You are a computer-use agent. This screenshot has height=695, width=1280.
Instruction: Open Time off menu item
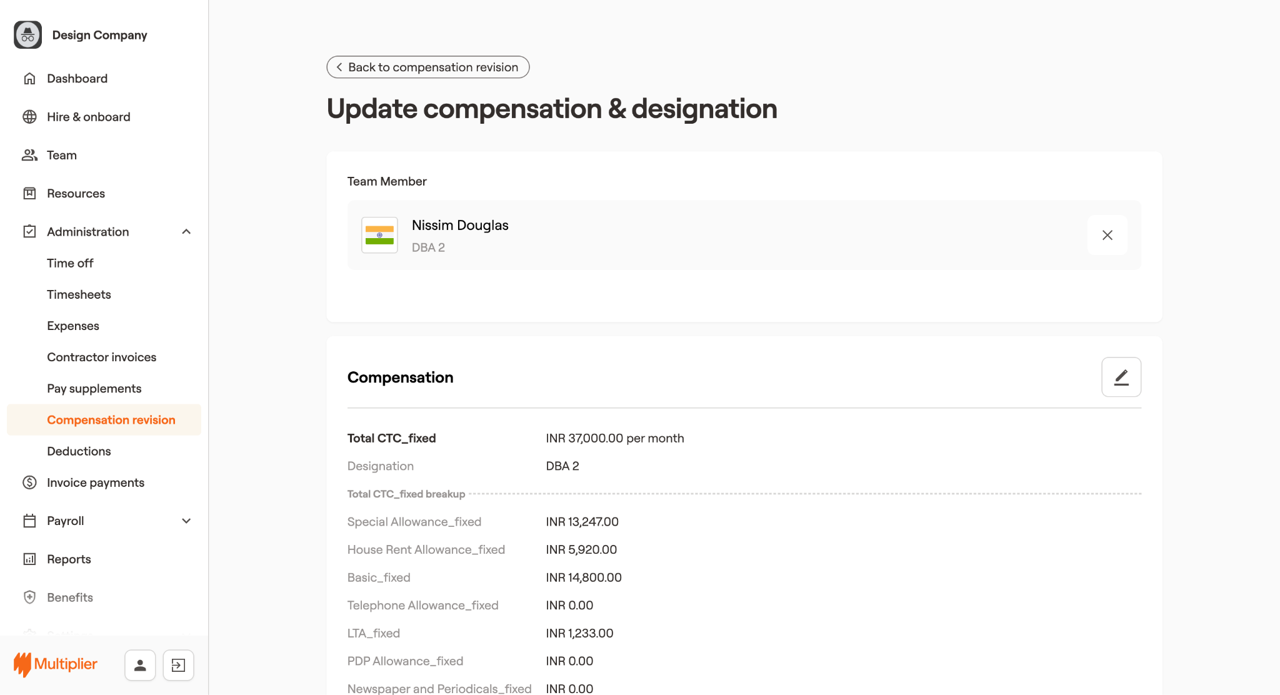point(70,263)
